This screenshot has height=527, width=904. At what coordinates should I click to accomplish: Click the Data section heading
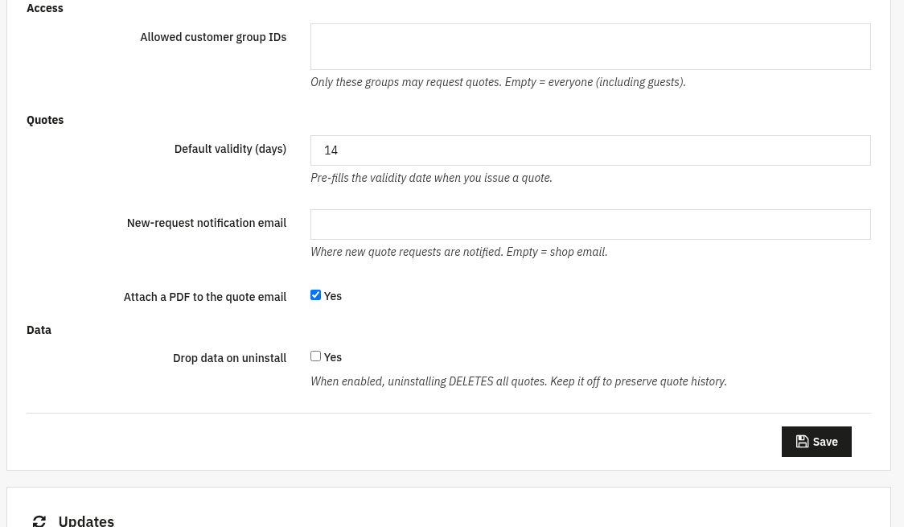tap(39, 330)
